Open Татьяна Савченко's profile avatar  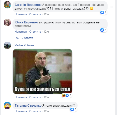tap(7, 105)
